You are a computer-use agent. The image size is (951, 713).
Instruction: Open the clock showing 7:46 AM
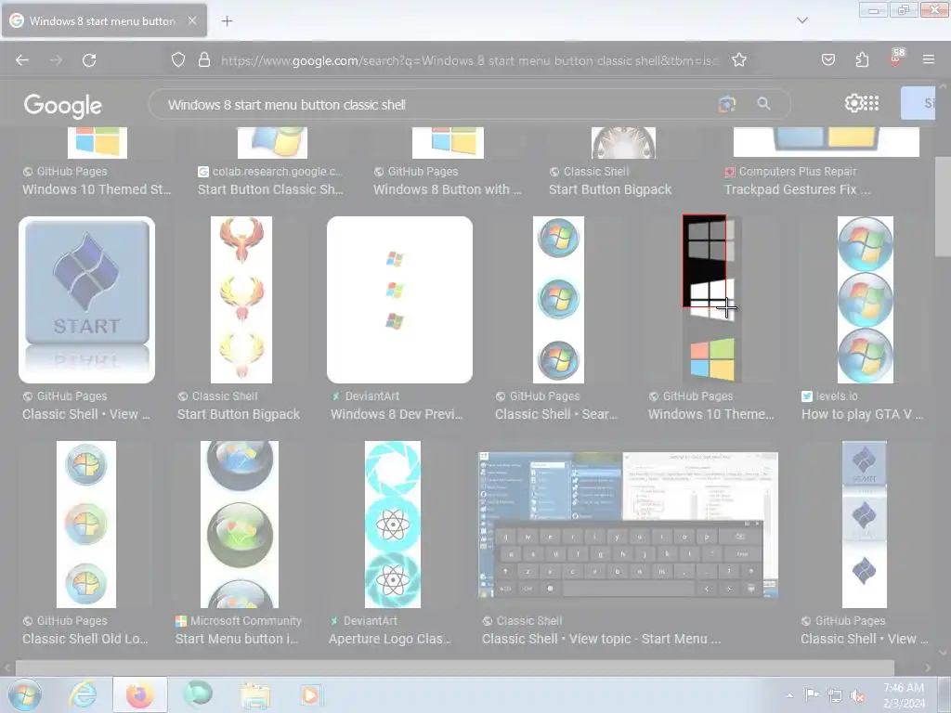pos(904,695)
